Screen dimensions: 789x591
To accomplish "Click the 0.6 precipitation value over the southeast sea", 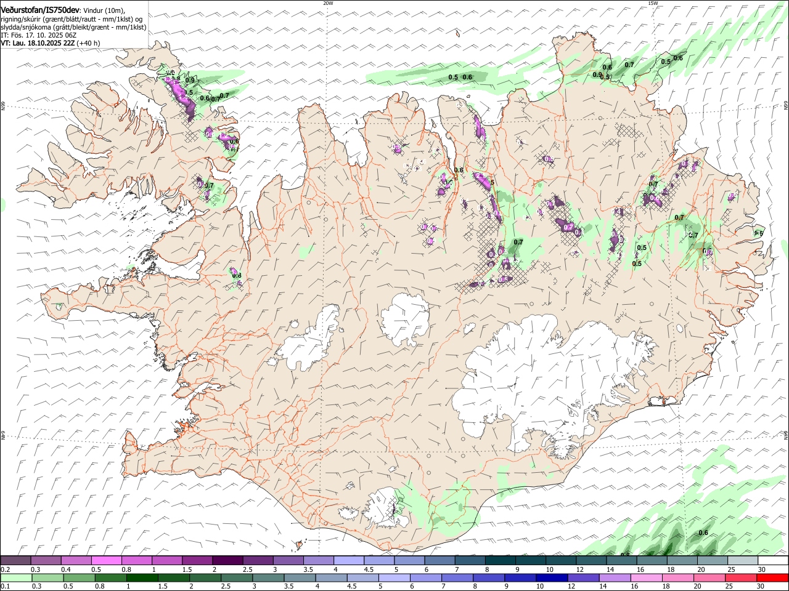I will pyautogui.click(x=703, y=533).
